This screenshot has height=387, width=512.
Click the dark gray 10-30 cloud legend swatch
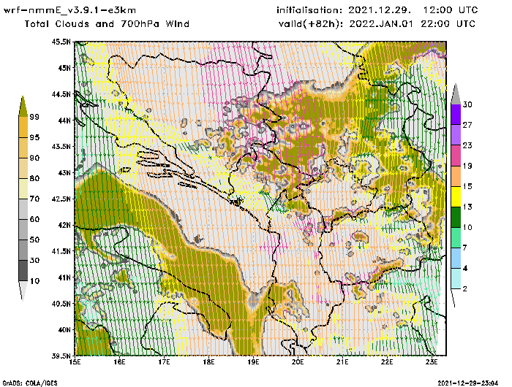23,271
